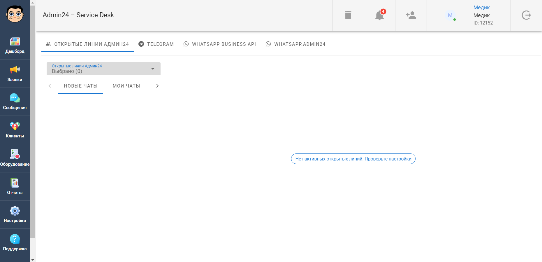542x262 pixels.
Task: Click the sidebar scrollbar up arrow
Action: (33, 3)
